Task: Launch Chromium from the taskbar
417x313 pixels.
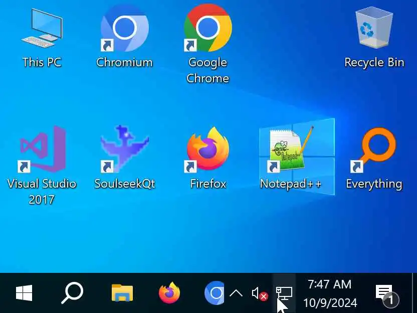Action: click(215, 293)
